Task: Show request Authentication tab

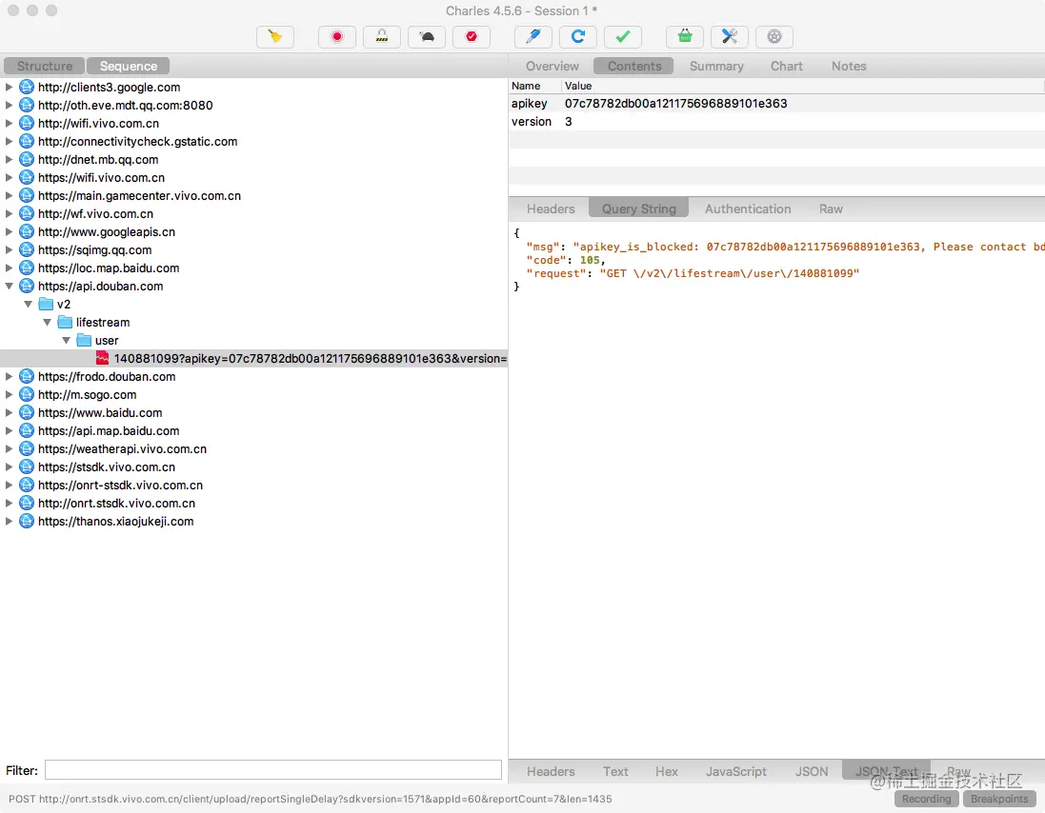Action: (x=748, y=208)
